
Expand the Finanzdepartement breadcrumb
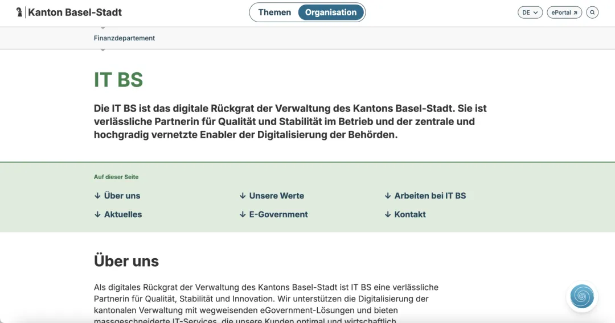(124, 38)
